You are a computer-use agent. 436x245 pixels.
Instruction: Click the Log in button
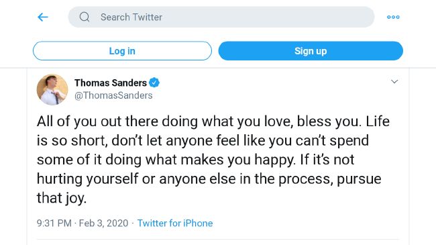click(122, 51)
